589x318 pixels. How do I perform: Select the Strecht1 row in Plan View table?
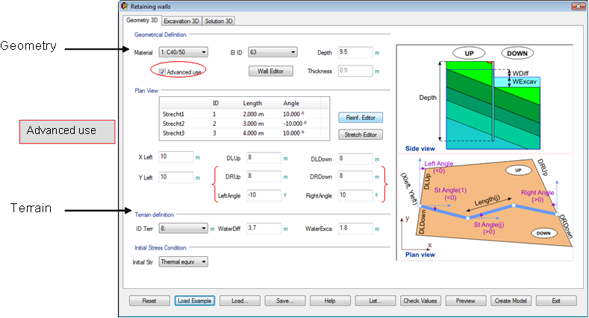coord(244,114)
